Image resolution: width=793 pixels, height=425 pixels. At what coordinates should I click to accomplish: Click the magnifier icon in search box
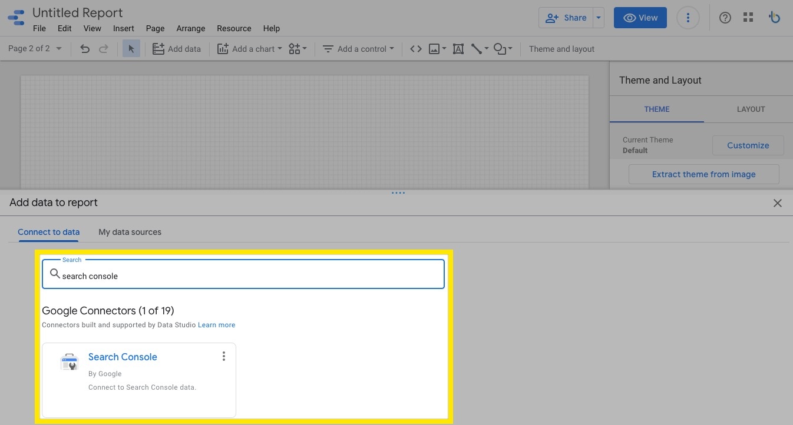point(55,274)
